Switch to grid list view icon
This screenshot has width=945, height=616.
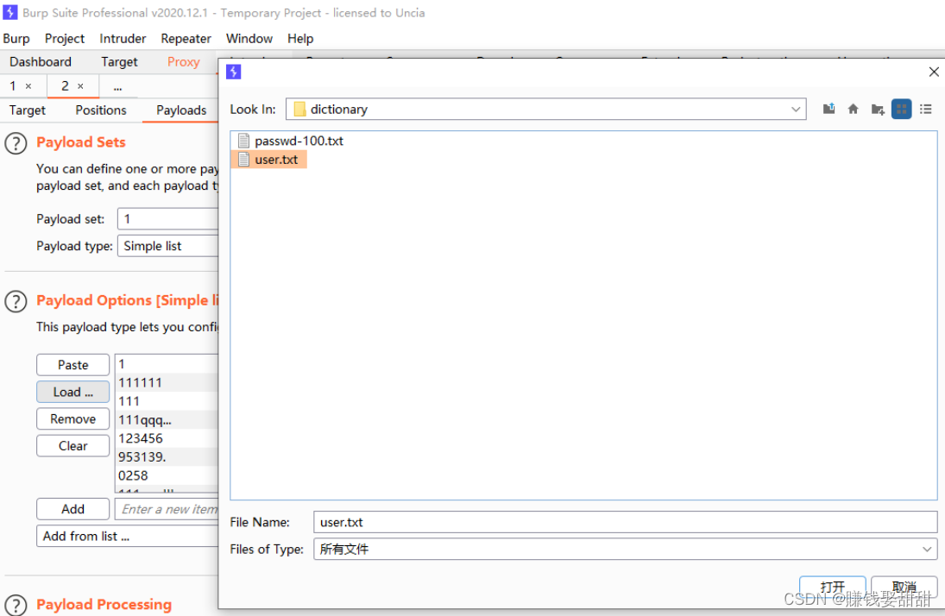[x=902, y=109]
